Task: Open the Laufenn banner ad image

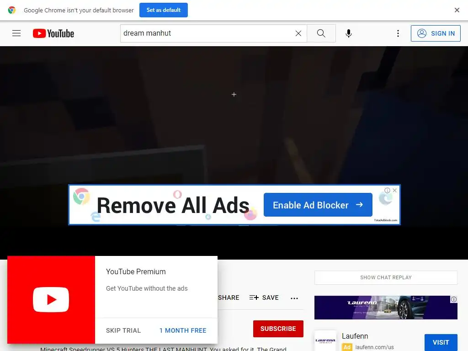Action: (x=386, y=308)
